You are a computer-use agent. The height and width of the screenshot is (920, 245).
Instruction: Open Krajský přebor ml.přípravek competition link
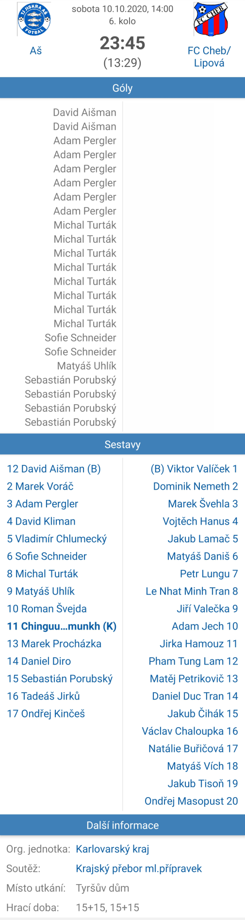coord(139,869)
